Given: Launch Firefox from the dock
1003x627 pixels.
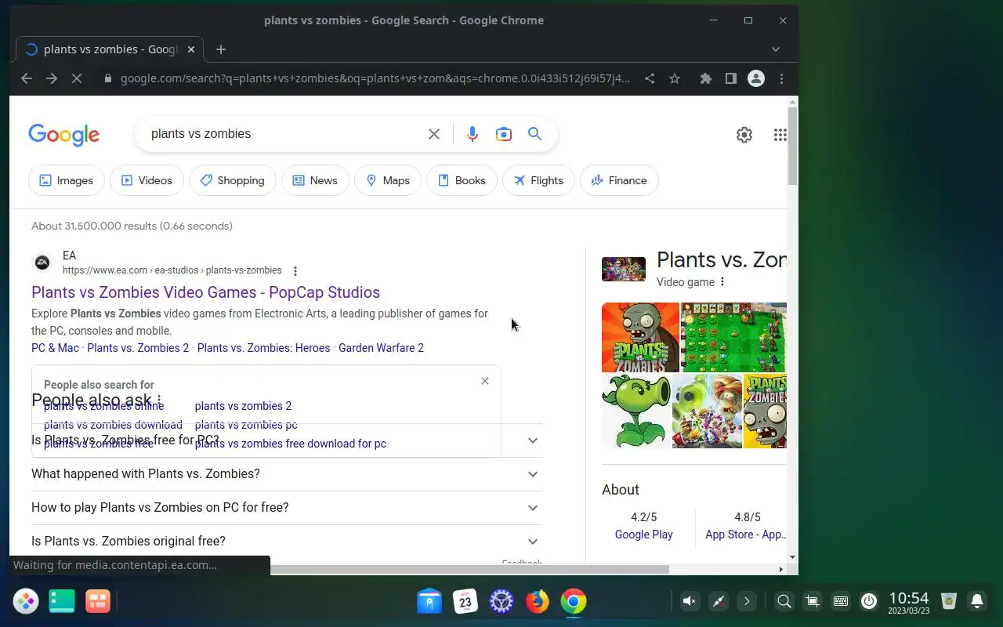Looking at the screenshot, I should tap(538, 601).
